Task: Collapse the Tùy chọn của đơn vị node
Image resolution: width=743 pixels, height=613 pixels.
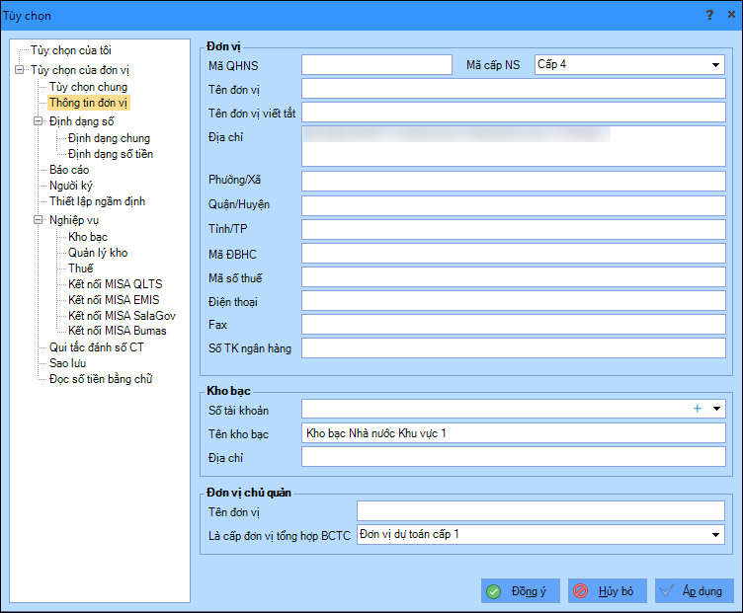Action: pos(20,70)
